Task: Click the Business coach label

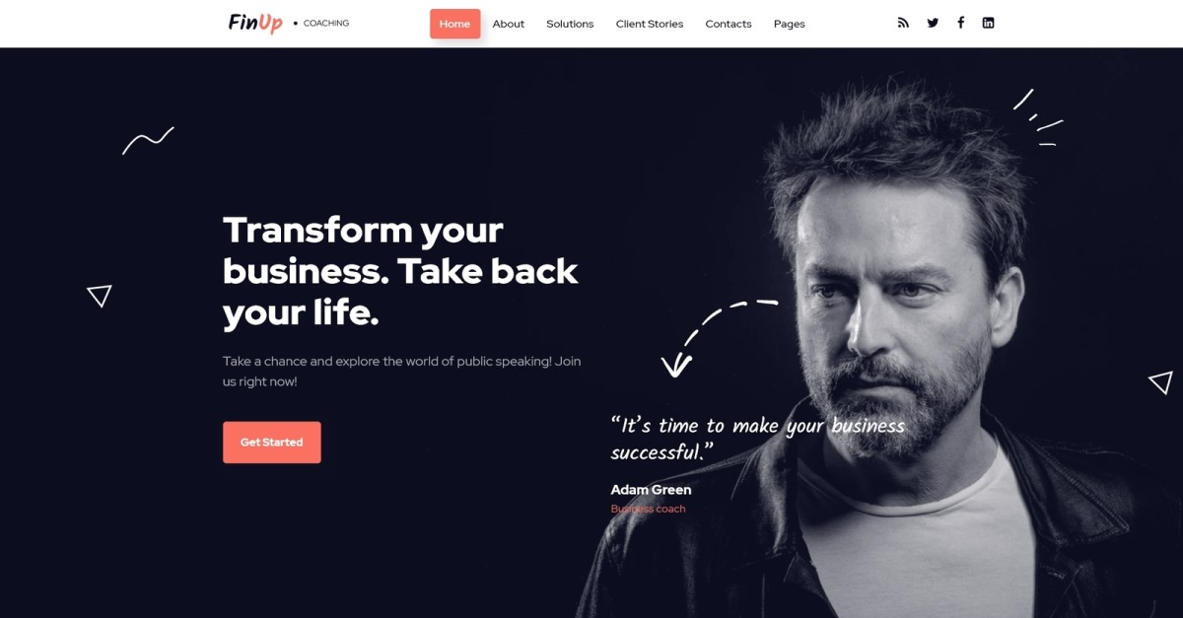Action: [648, 509]
